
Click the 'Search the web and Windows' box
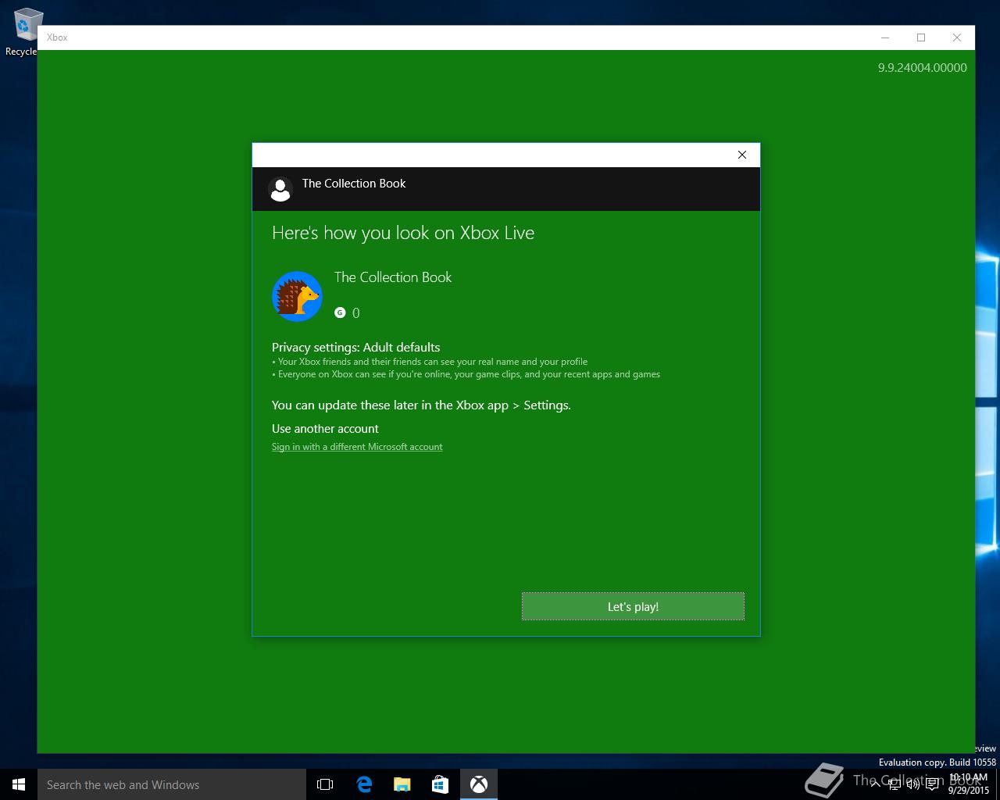(x=172, y=784)
